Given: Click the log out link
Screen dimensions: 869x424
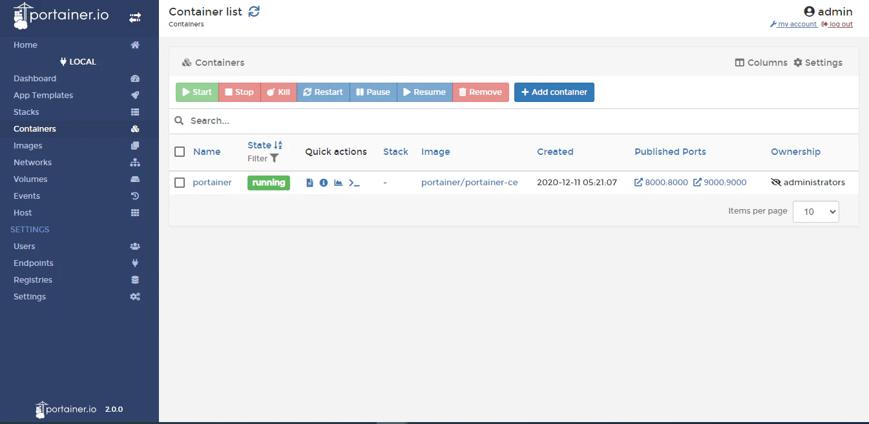Looking at the screenshot, I should (837, 25).
